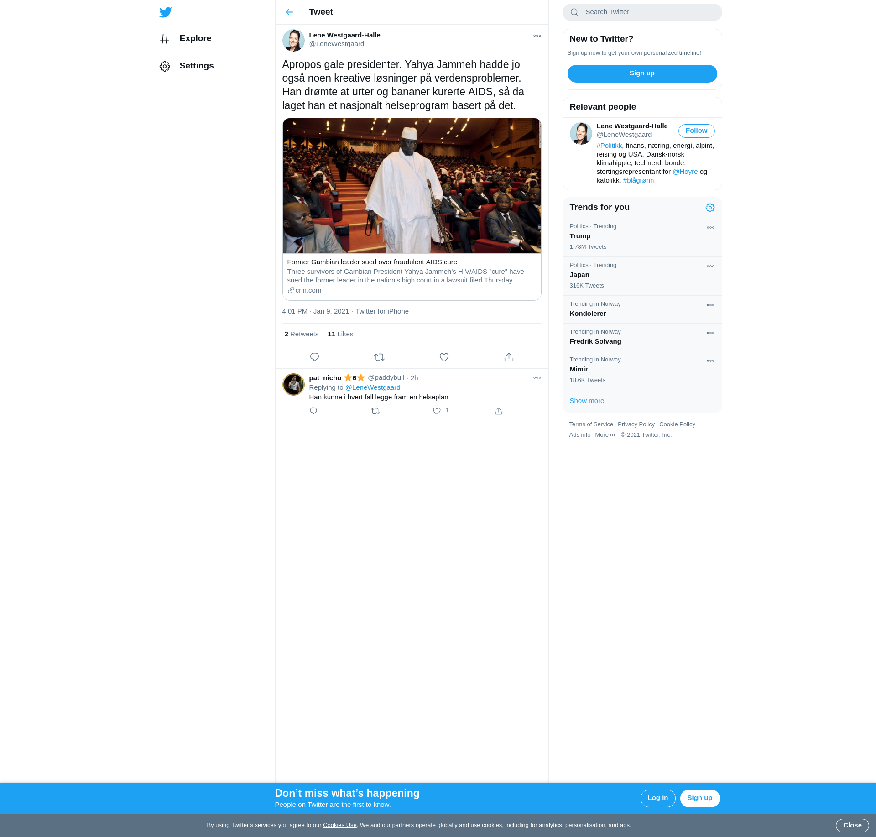Open pat_nicho's profile avatar
The width and height of the screenshot is (876, 837).
293,384
